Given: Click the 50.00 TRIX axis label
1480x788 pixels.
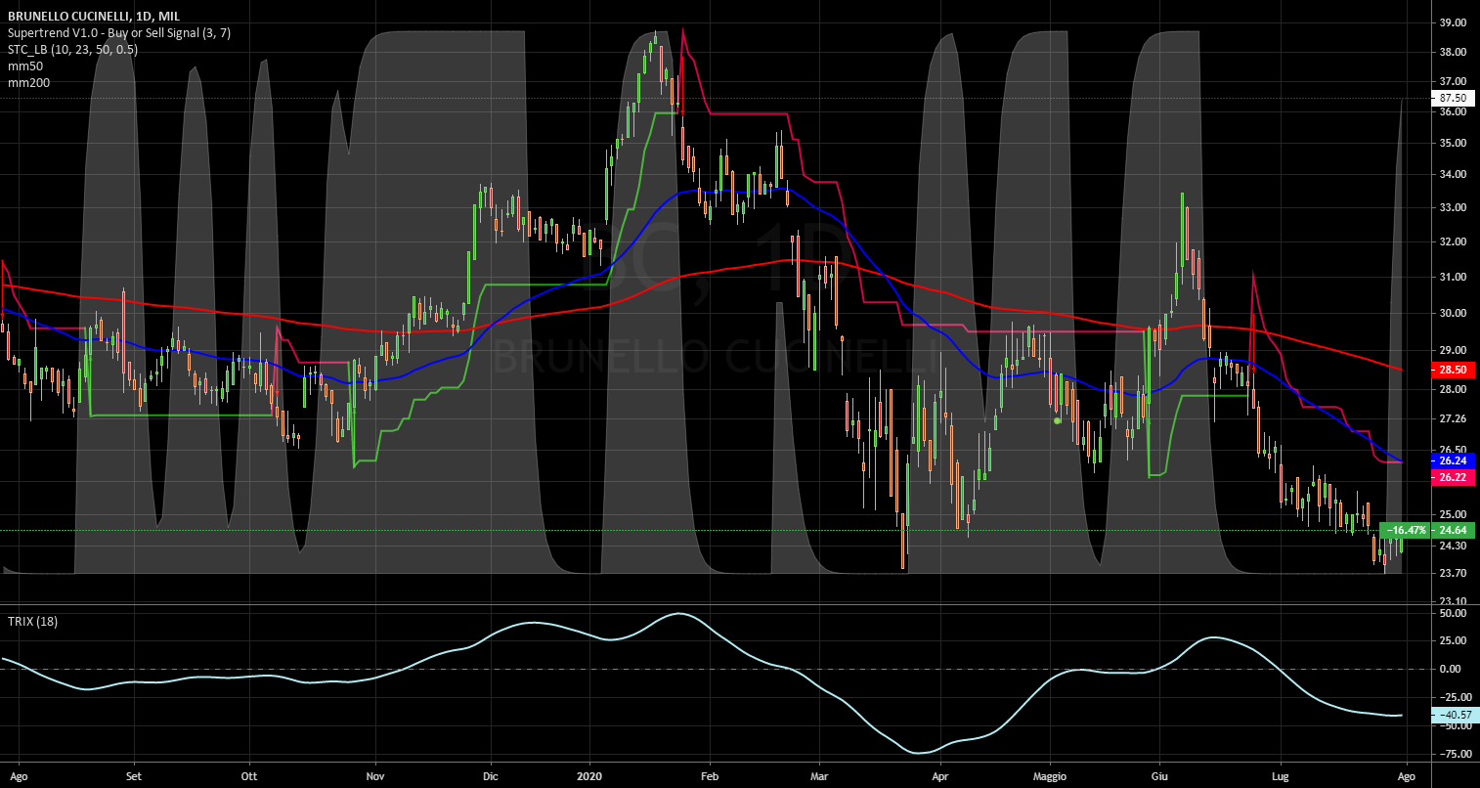Looking at the screenshot, I should pyautogui.click(x=1454, y=613).
